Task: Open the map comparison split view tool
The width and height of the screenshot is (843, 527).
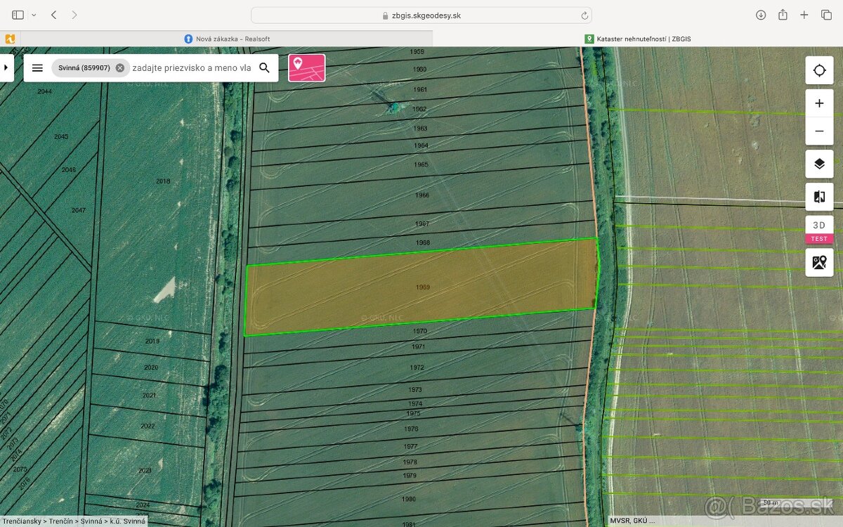Action: pyautogui.click(x=819, y=197)
